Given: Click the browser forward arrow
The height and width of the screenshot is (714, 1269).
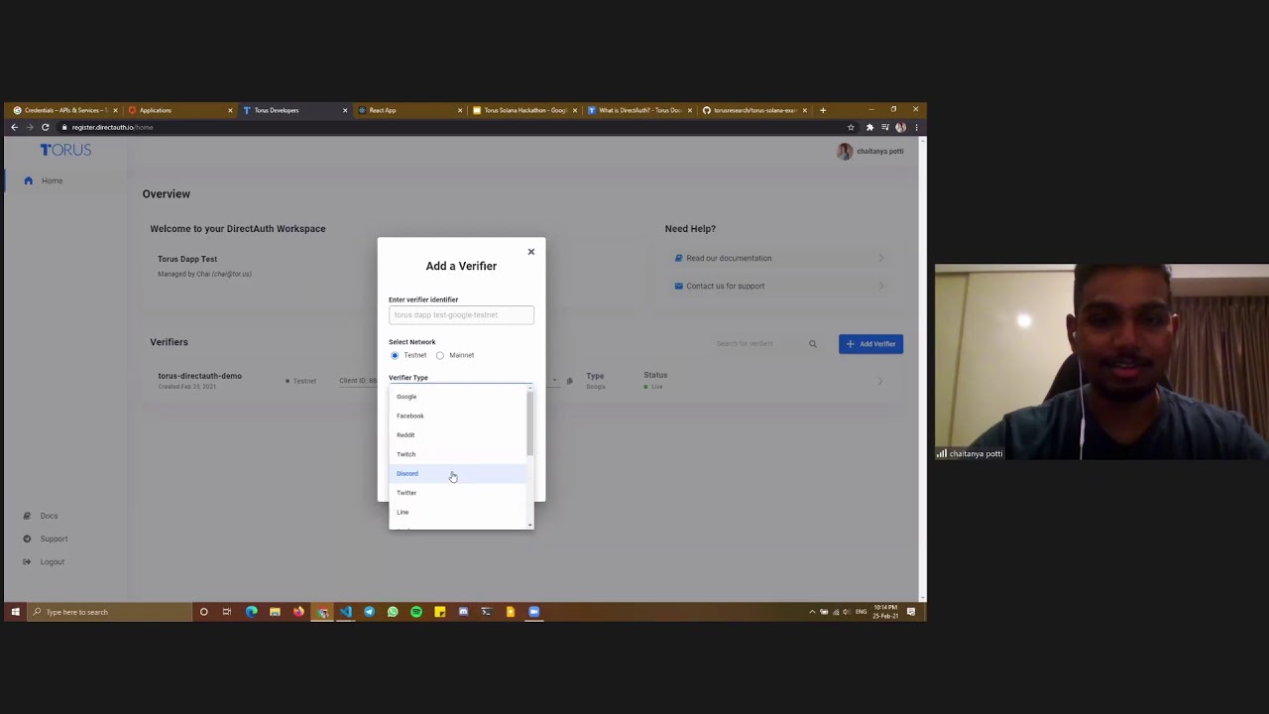Looking at the screenshot, I should click(x=30, y=127).
